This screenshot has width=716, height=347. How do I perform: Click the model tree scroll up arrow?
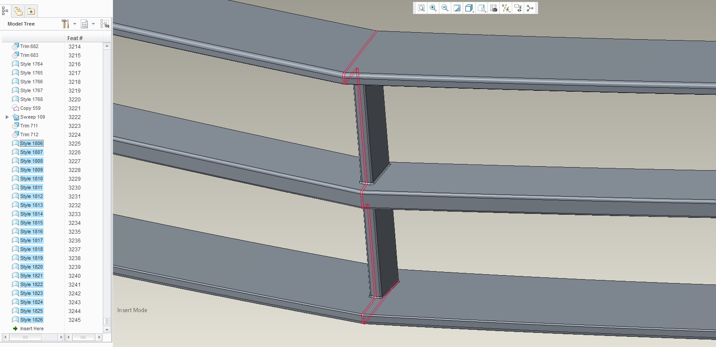point(106,46)
